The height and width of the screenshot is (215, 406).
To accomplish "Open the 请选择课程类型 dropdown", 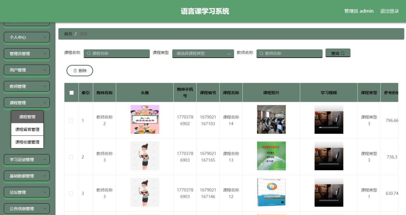I will click(203, 54).
